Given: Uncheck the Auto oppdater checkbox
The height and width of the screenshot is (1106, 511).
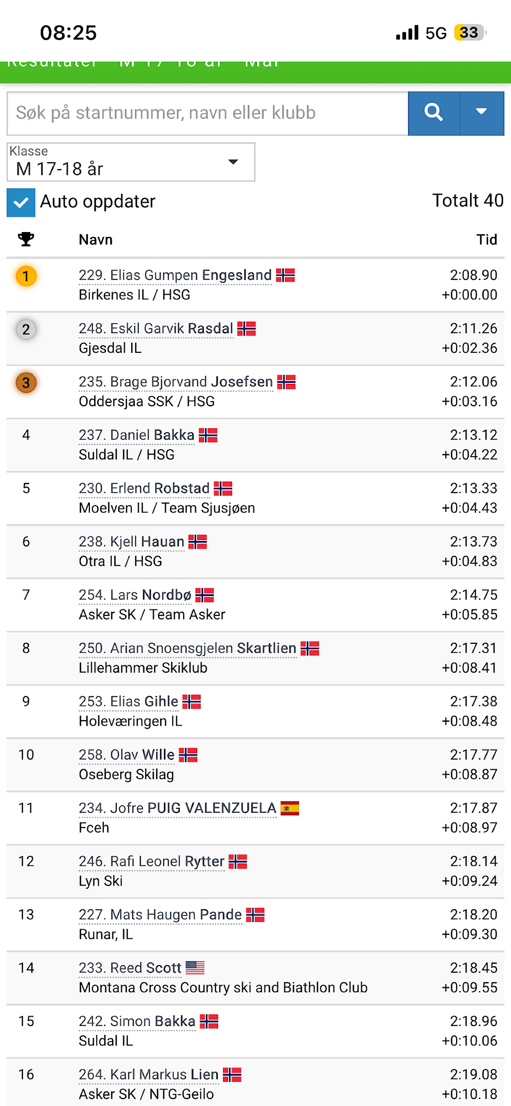Looking at the screenshot, I should pyautogui.click(x=21, y=202).
